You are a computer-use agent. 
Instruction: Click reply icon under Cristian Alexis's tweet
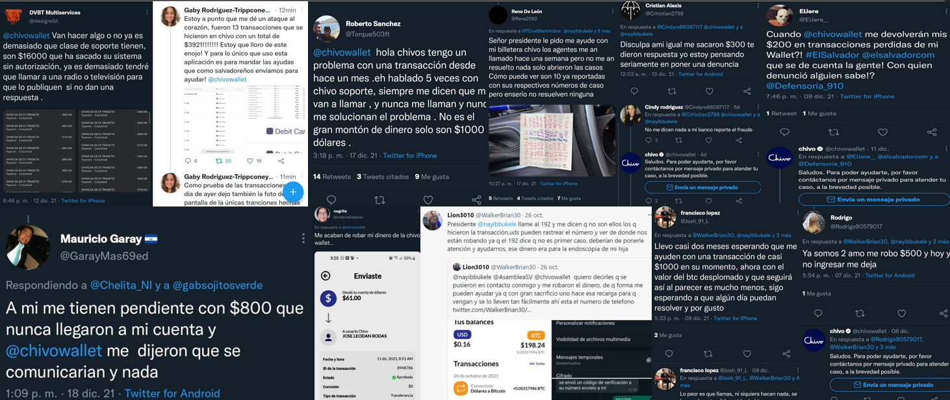[x=634, y=92]
